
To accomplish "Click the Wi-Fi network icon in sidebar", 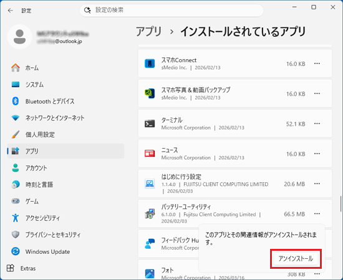I will (x=16, y=118).
